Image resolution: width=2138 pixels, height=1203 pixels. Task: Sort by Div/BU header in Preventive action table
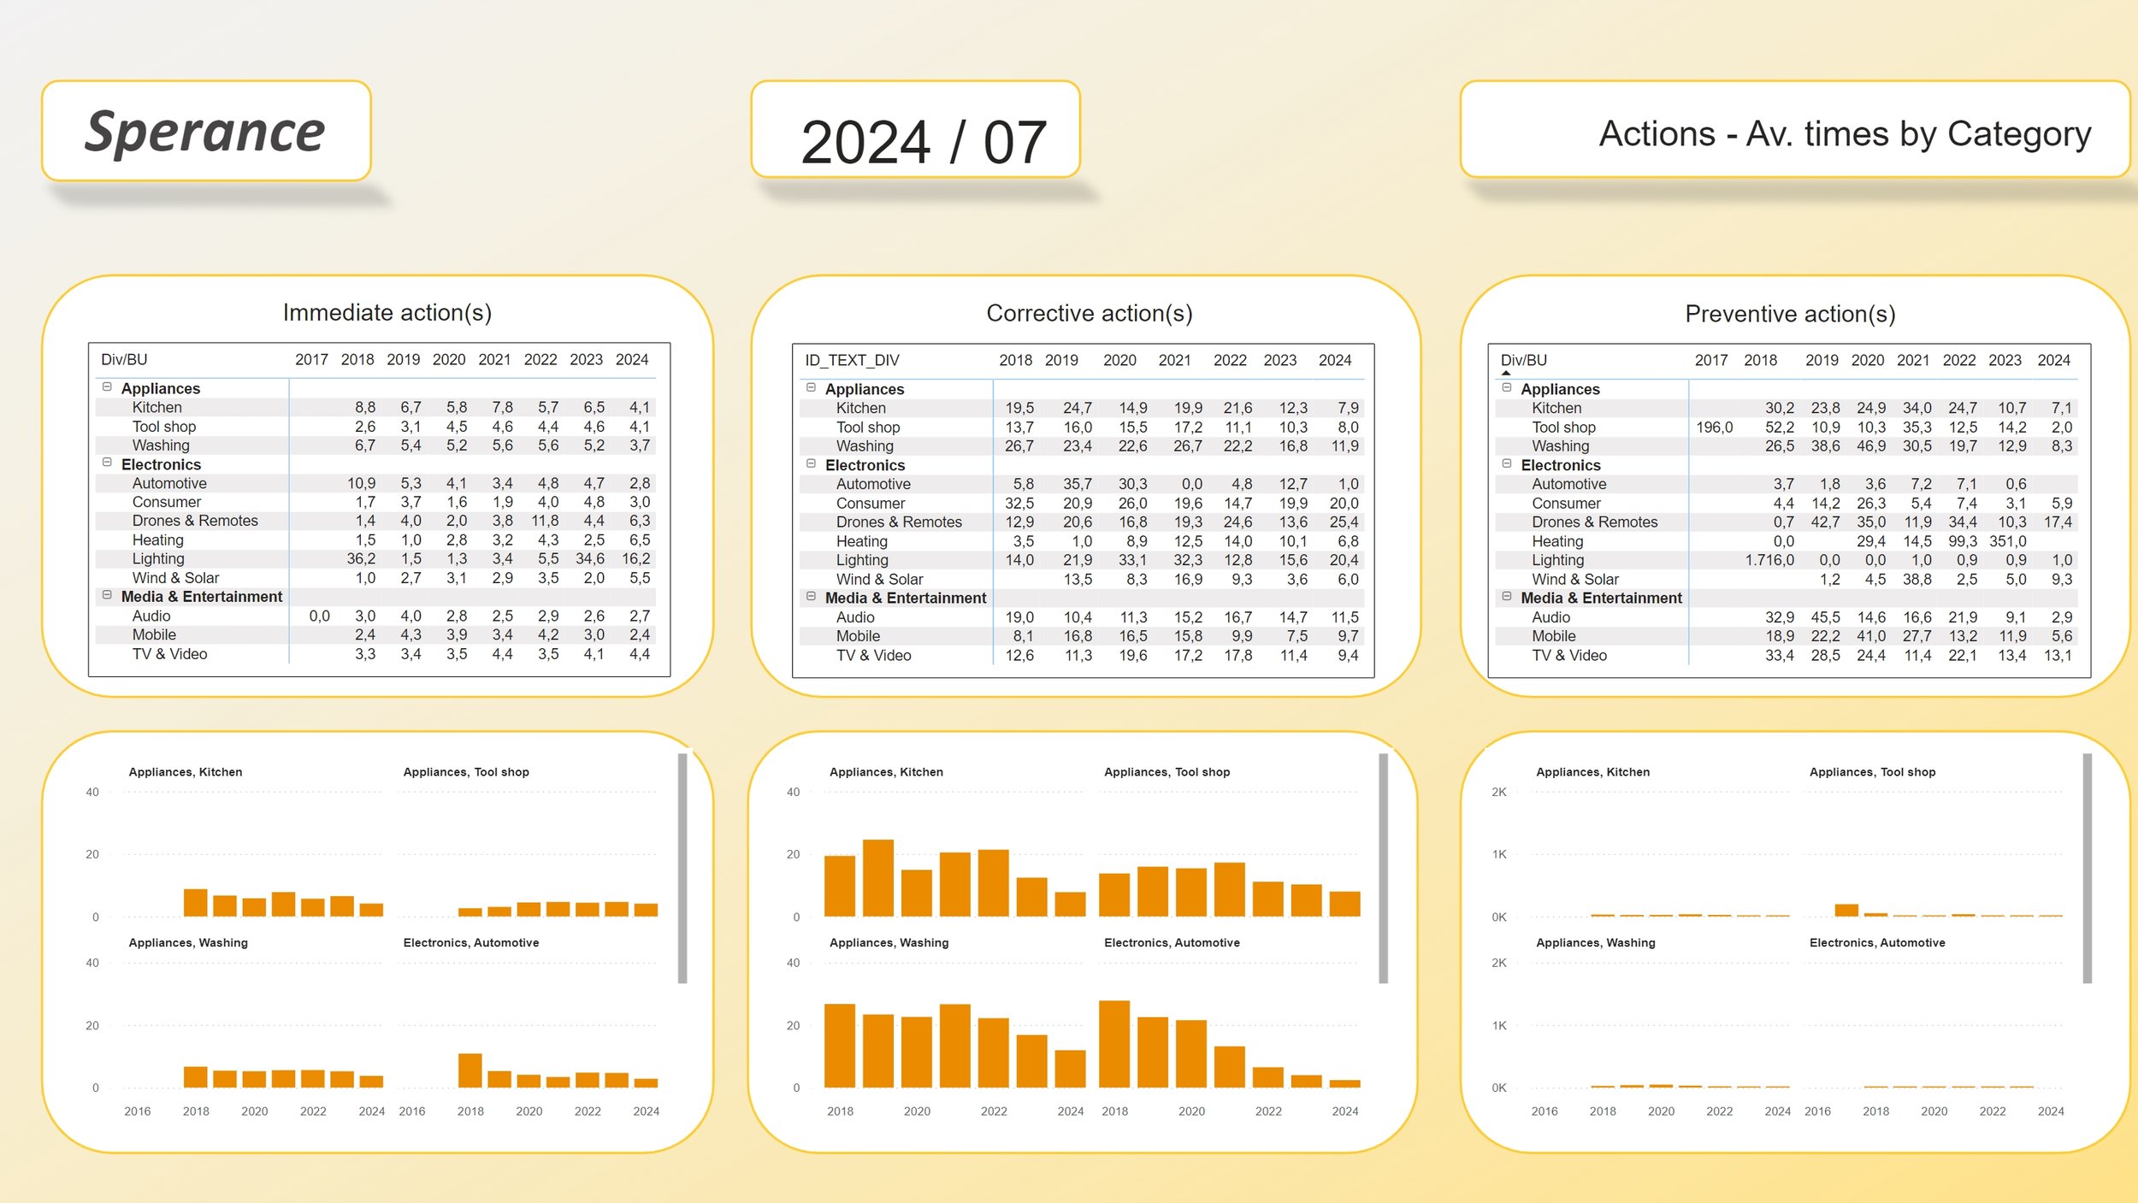pos(1524,361)
